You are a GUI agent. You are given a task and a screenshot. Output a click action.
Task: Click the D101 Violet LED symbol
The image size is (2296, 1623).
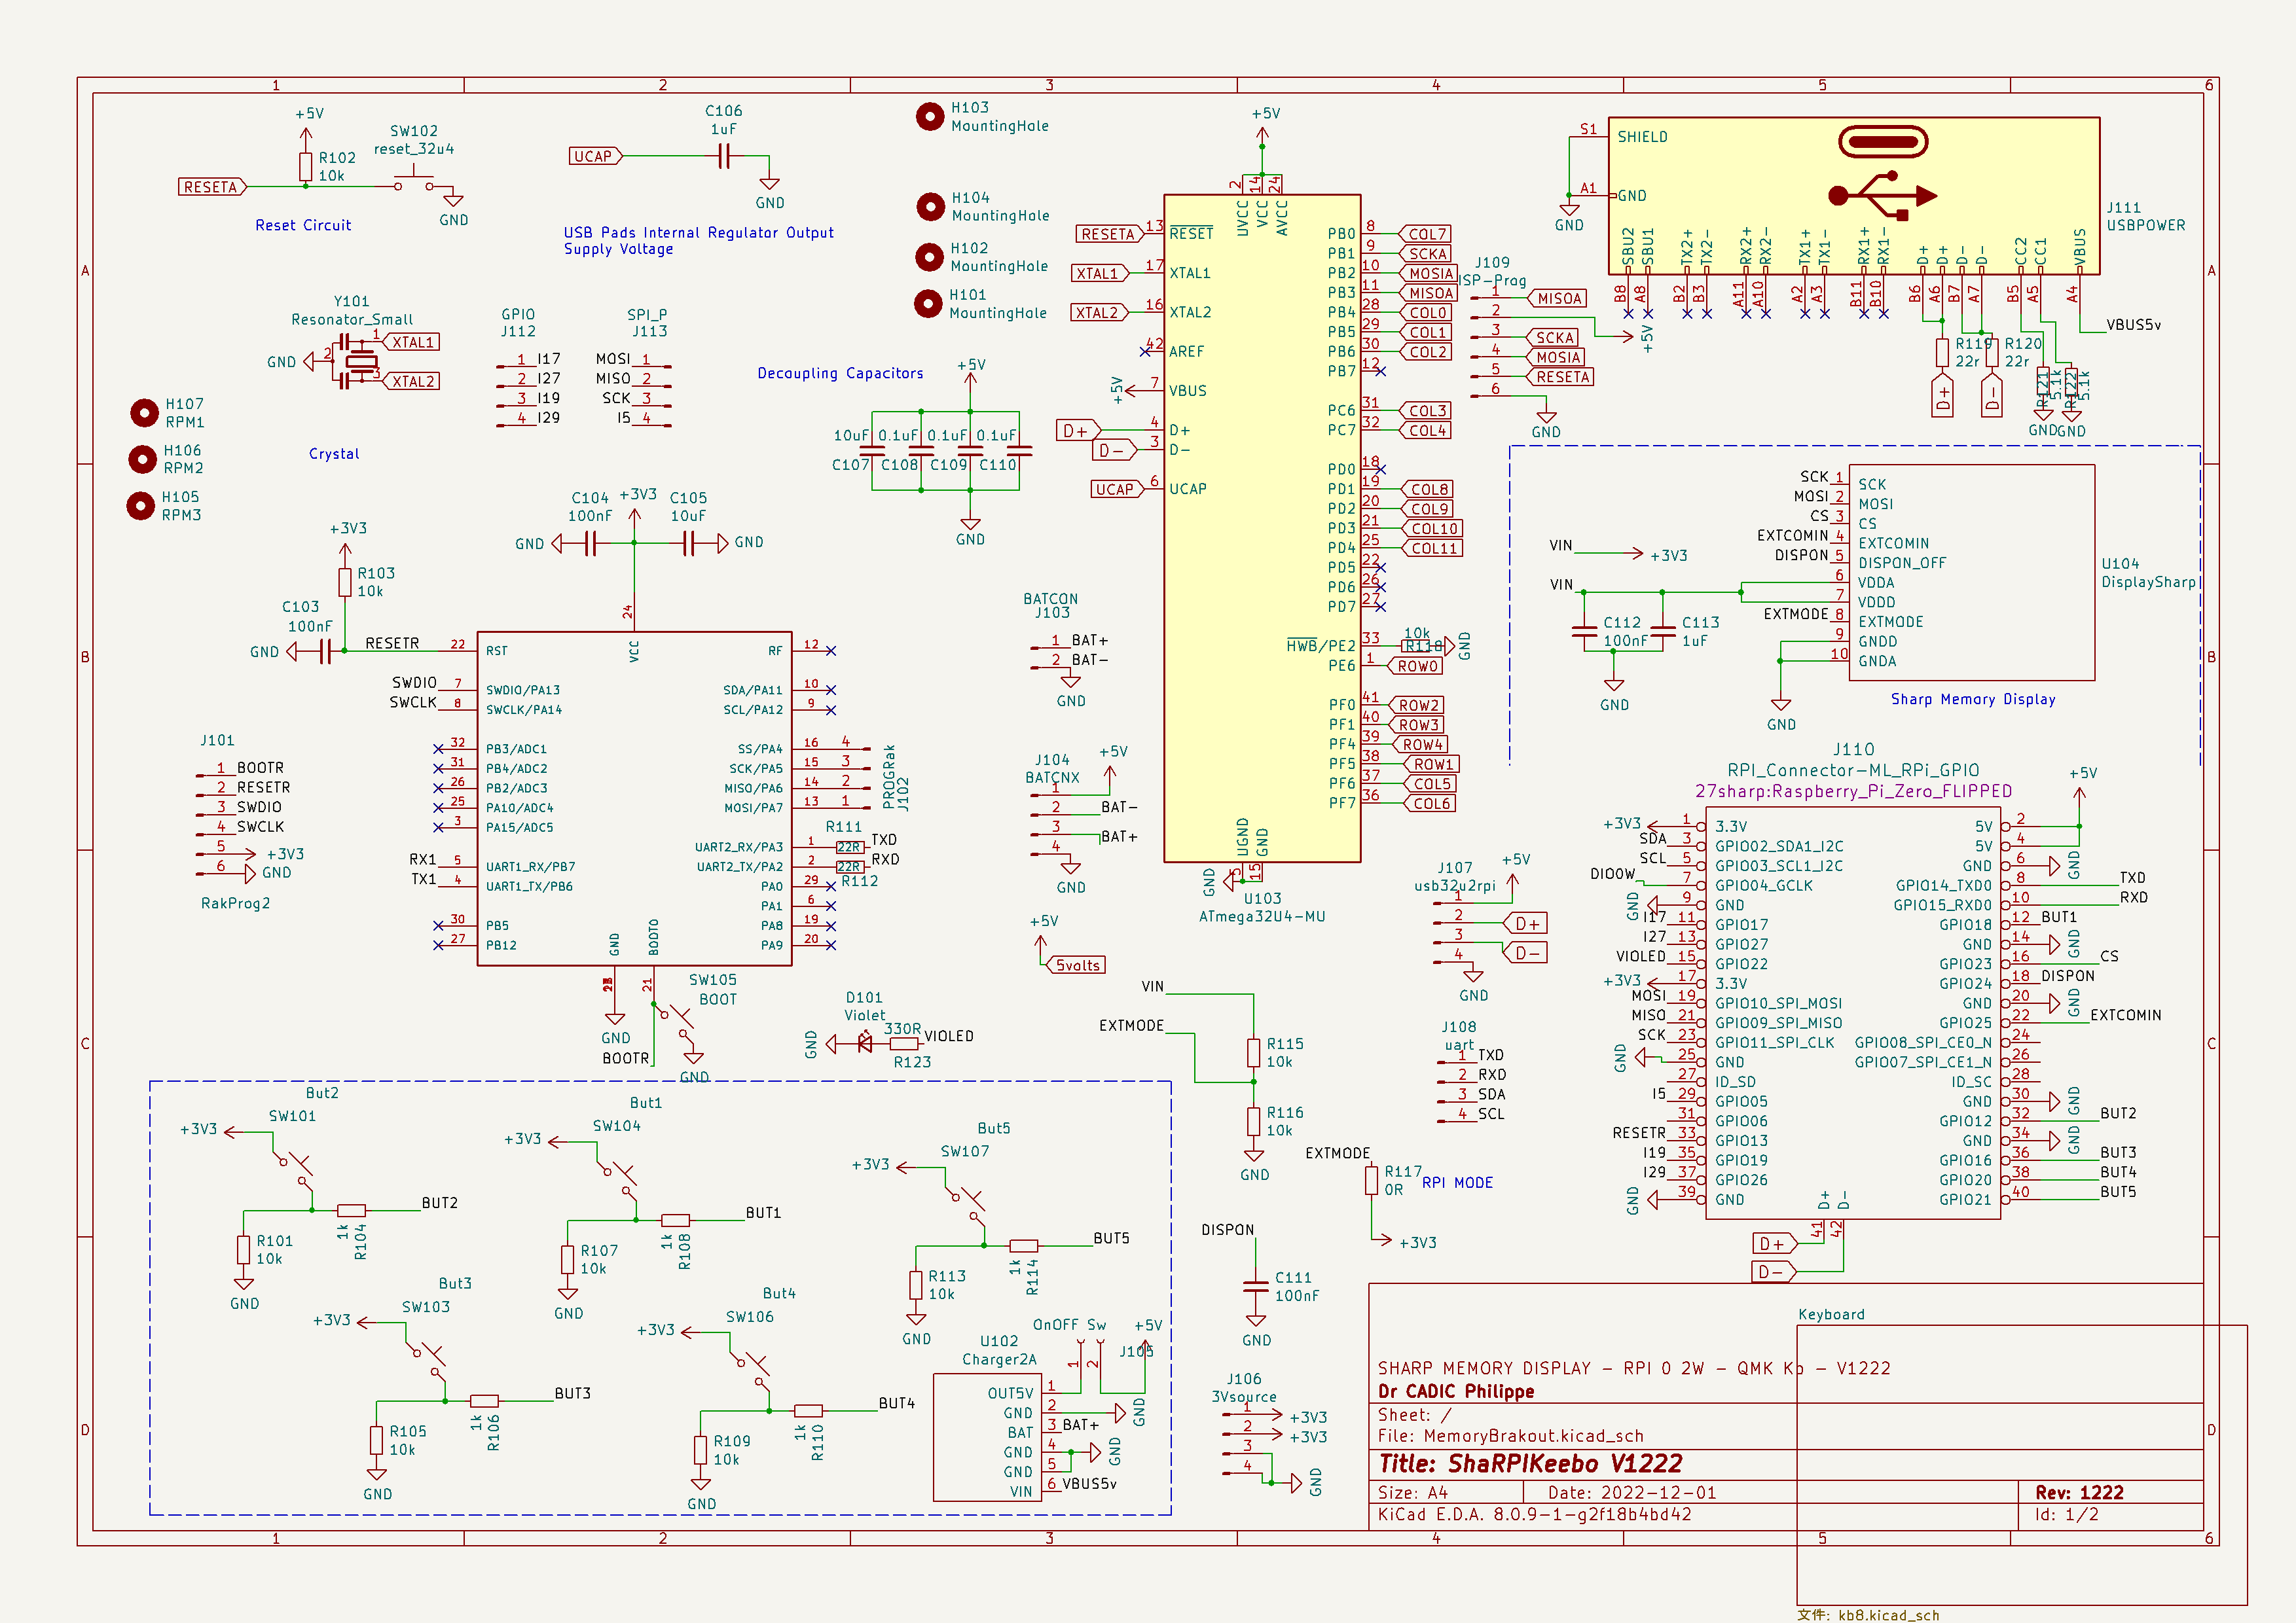point(864,1044)
